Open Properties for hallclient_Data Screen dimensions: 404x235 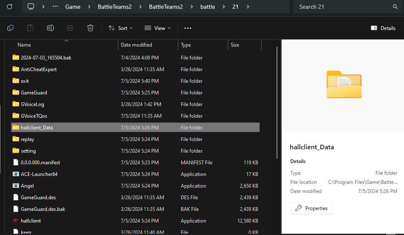click(311, 208)
